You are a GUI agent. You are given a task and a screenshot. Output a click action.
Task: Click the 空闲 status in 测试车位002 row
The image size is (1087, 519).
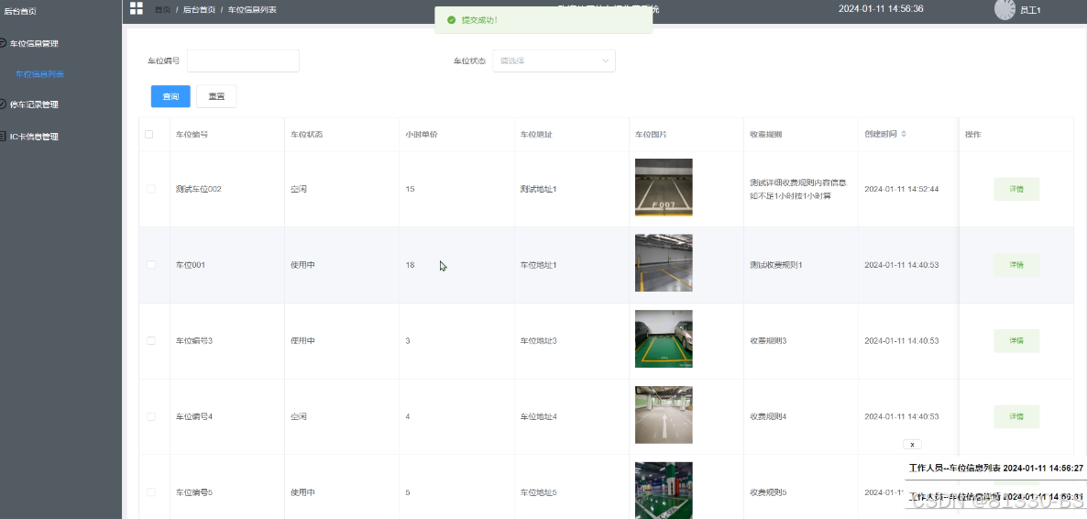click(x=299, y=189)
